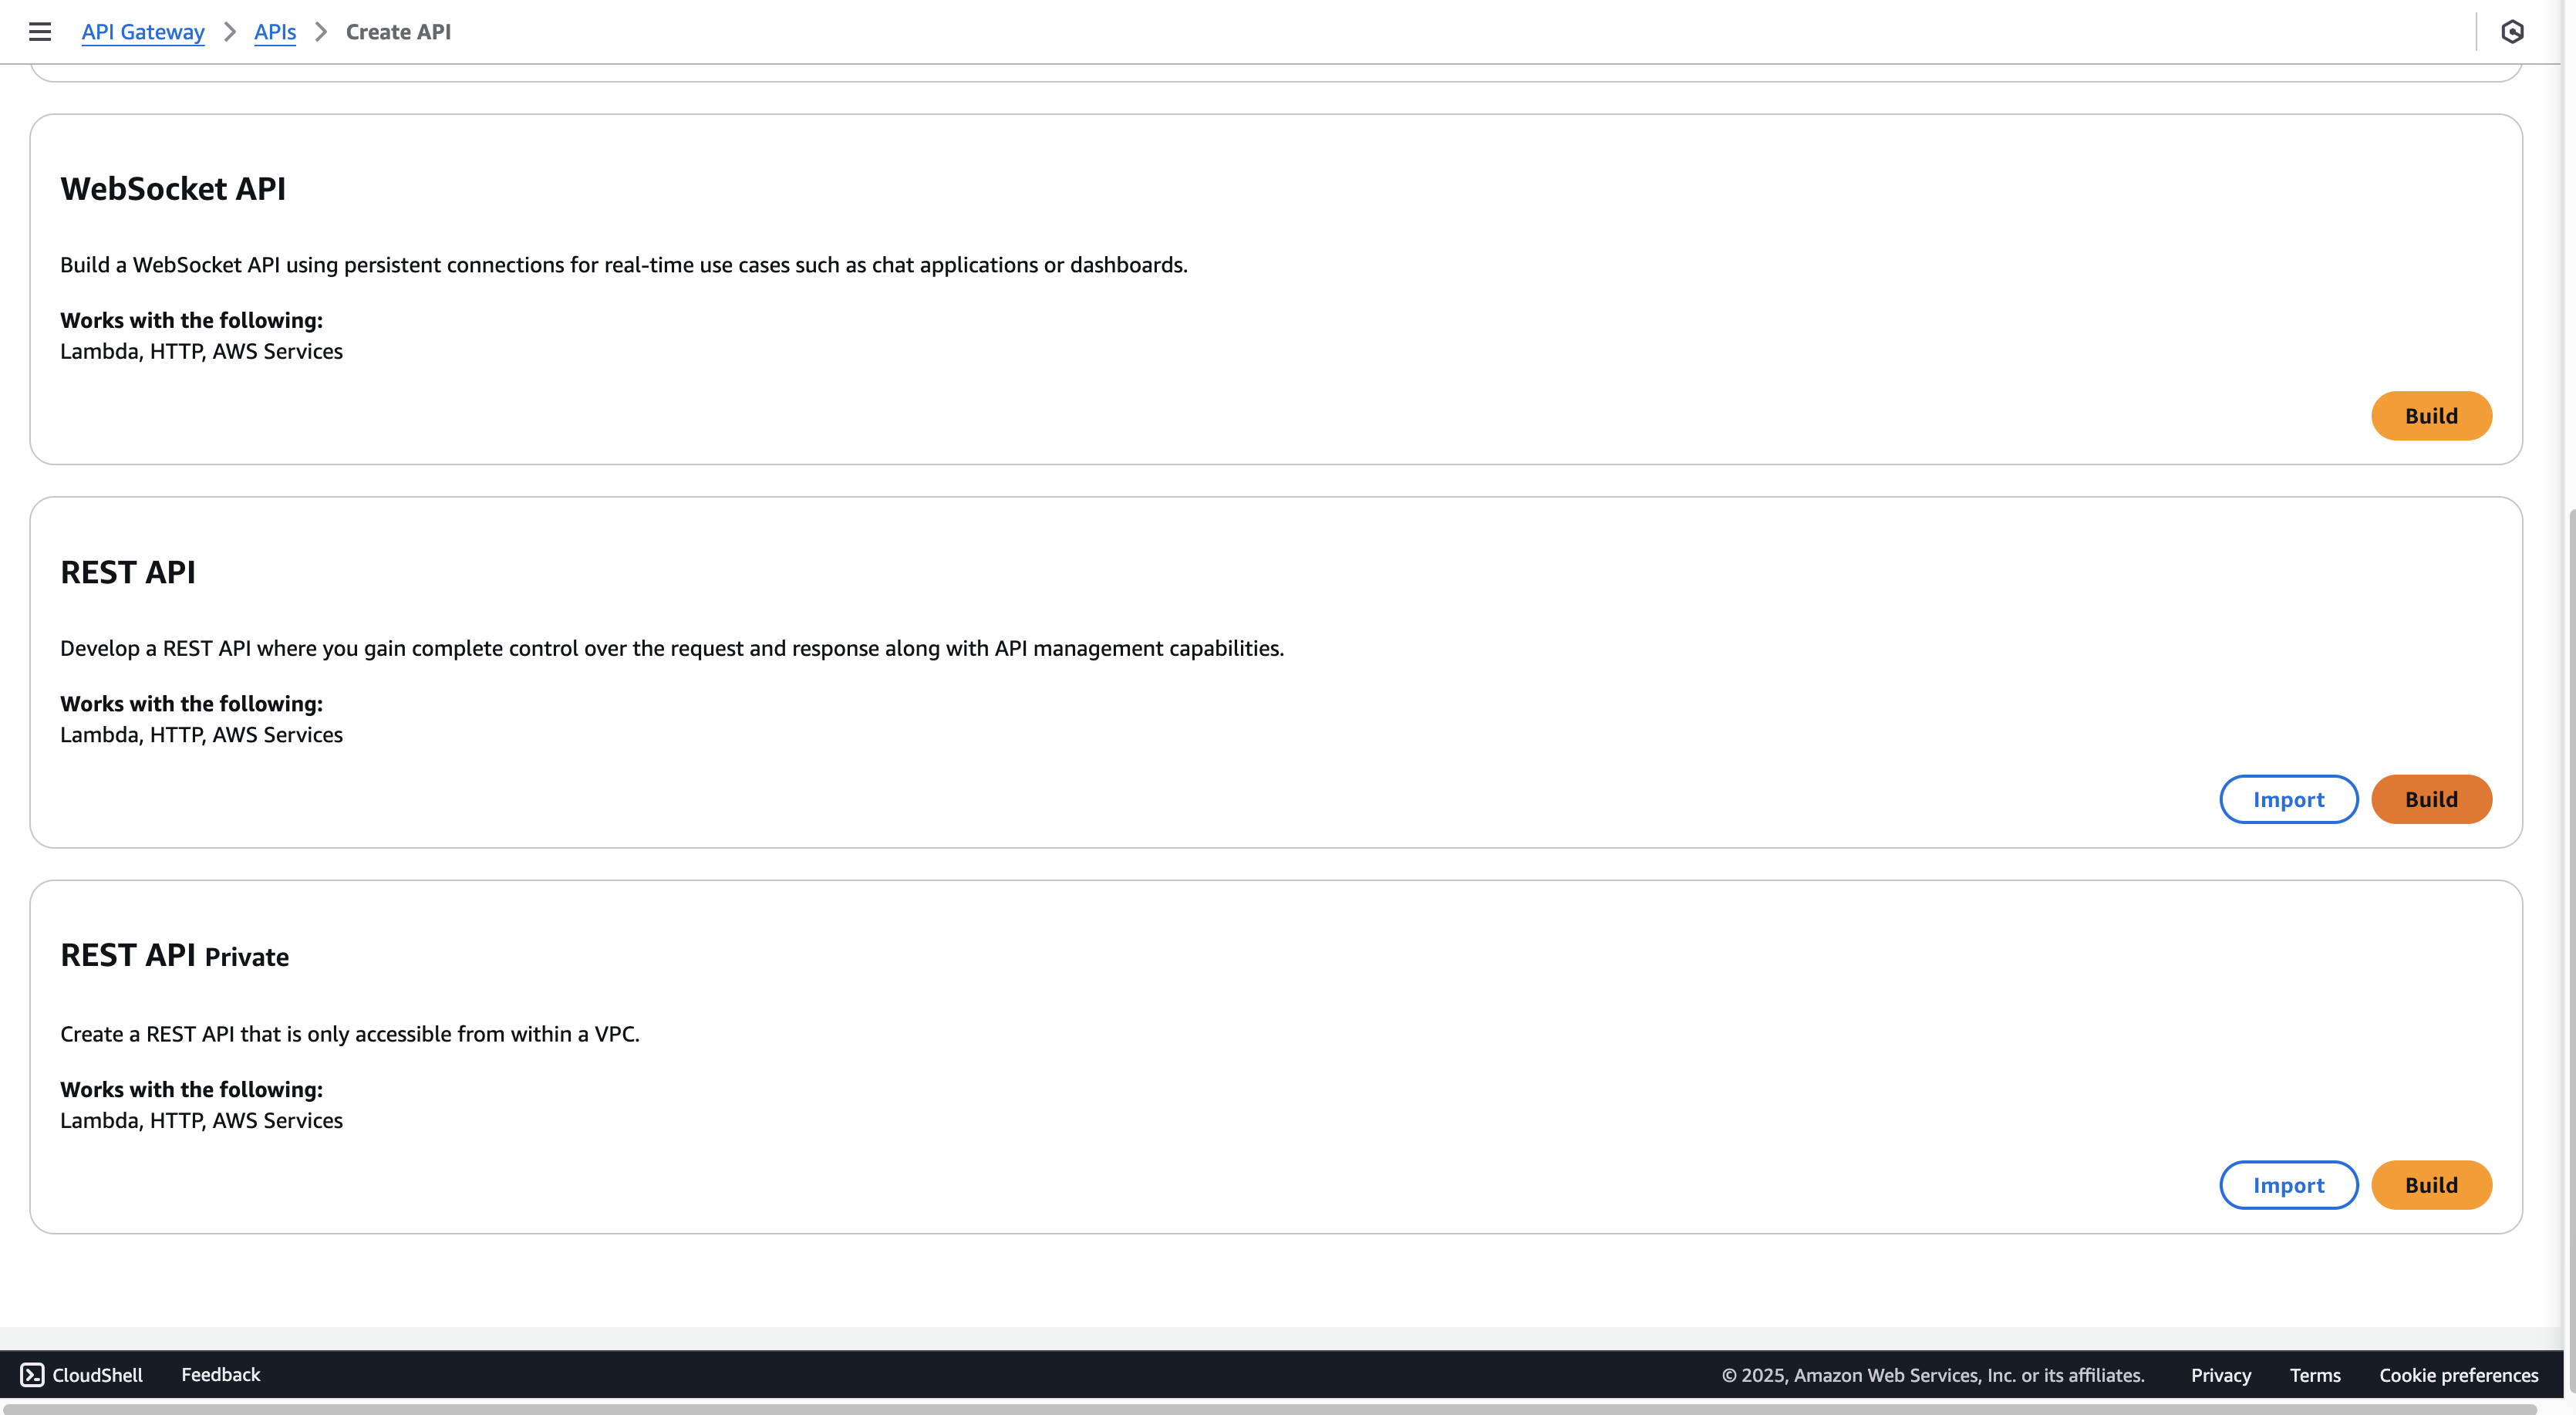Click the WebSocket API heading
The height and width of the screenshot is (1415, 2576).
(x=173, y=188)
